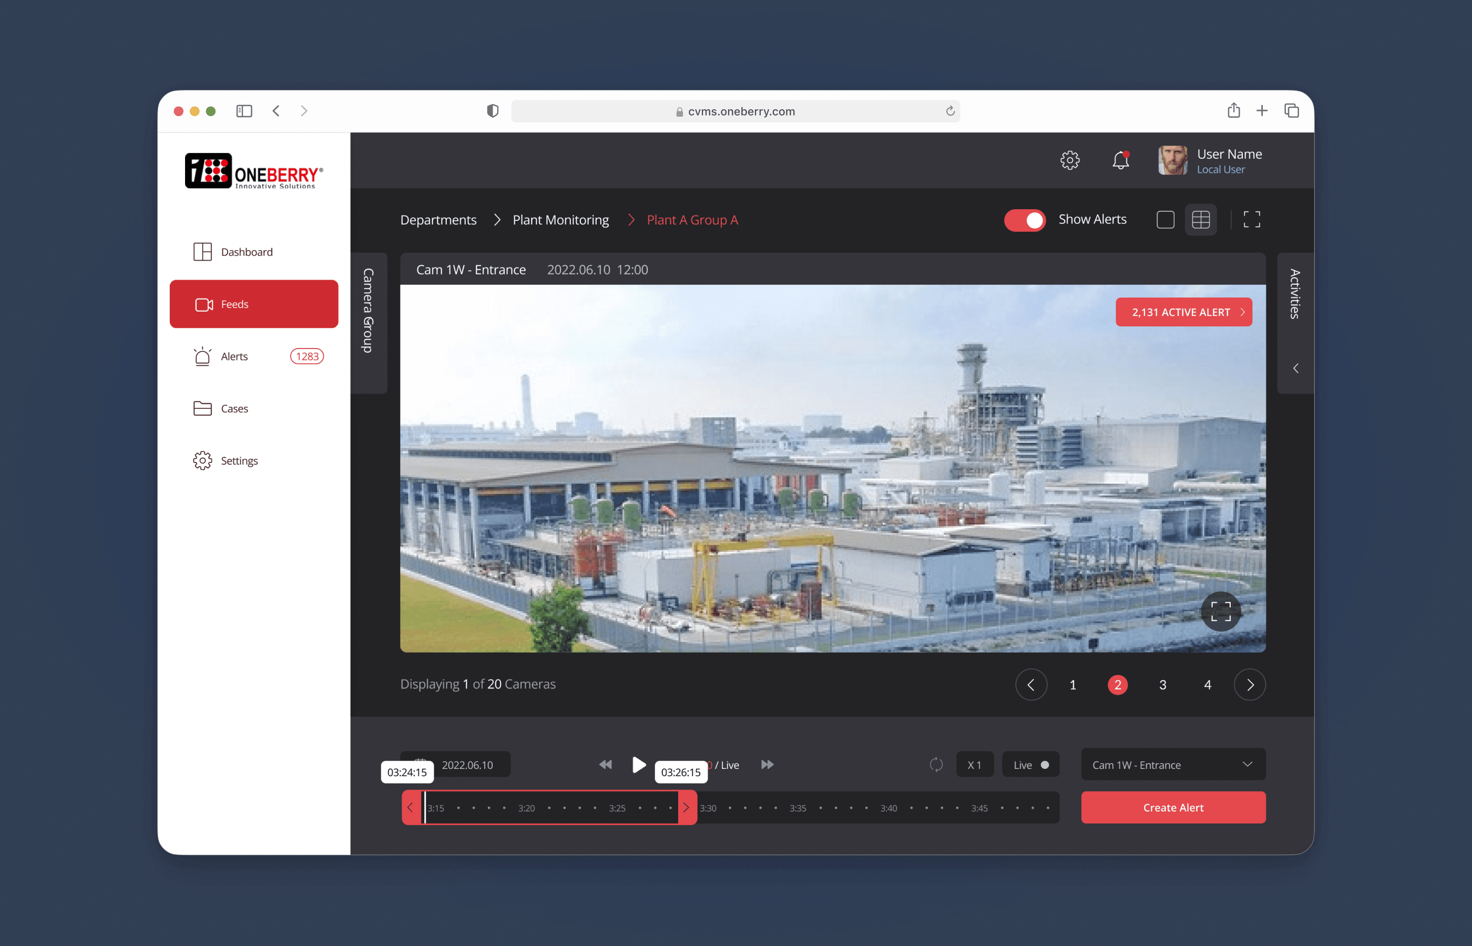Open the top bar settings gear

(x=1070, y=160)
